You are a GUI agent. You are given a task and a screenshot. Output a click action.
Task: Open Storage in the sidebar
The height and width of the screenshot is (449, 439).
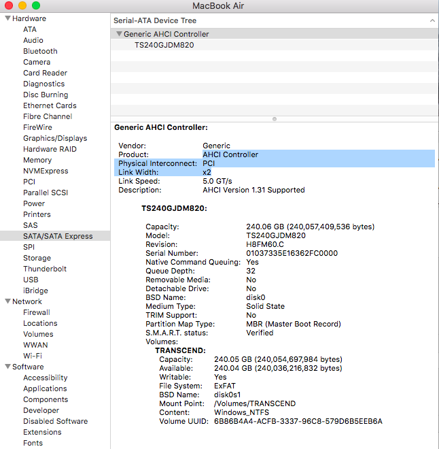coord(37,258)
